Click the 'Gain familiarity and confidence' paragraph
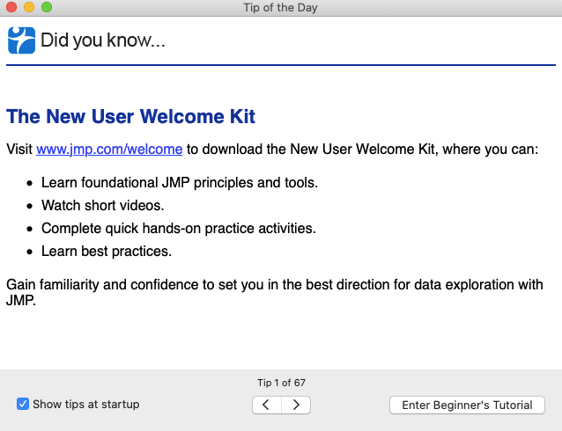 [x=275, y=292]
